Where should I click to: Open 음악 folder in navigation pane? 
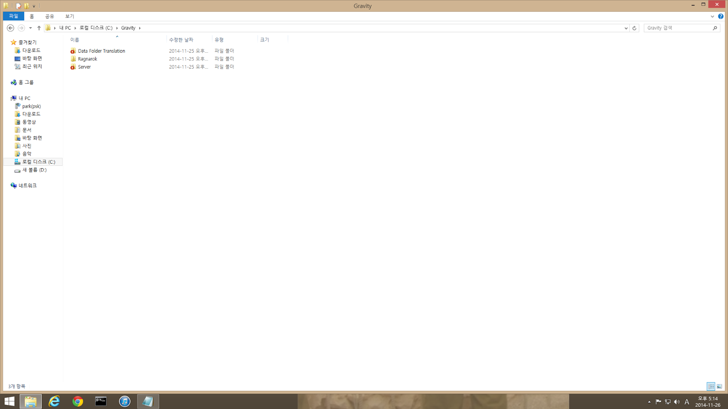tap(27, 154)
